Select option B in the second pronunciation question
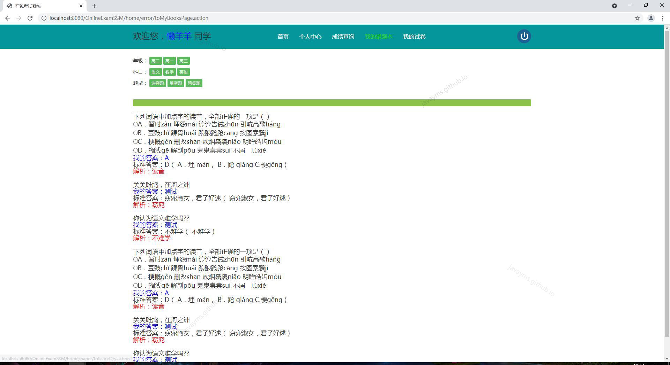 click(x=135, y=268)
